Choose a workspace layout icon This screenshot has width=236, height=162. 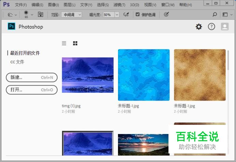click(x=225, y=15)
